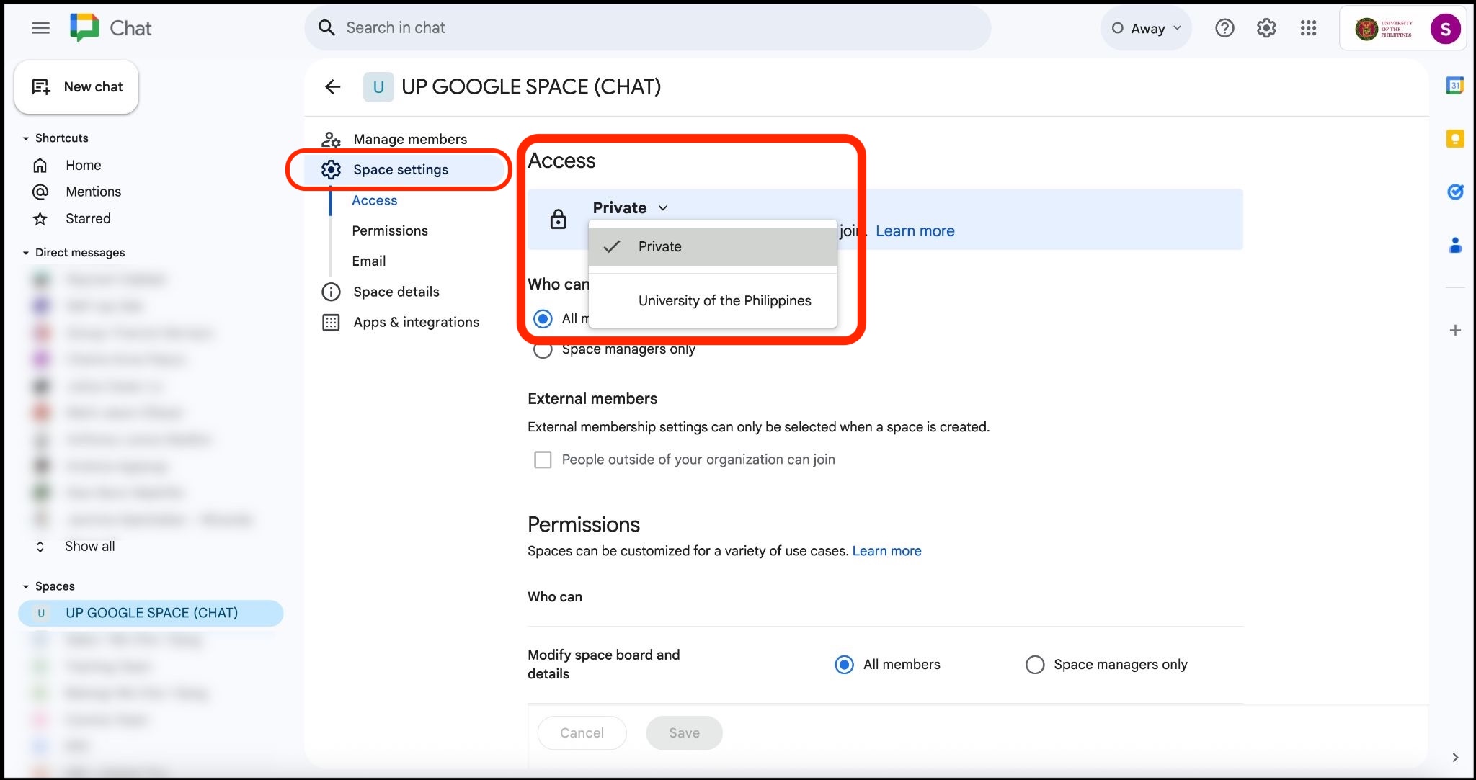
Task: Go to Access subsection
Action: [x=375, y=200]
